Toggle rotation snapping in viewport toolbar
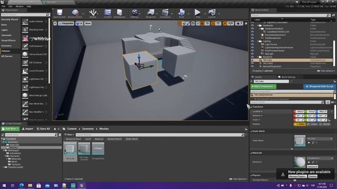The width and height of the screenshot is (337, 189). click(x=213, y=23)
